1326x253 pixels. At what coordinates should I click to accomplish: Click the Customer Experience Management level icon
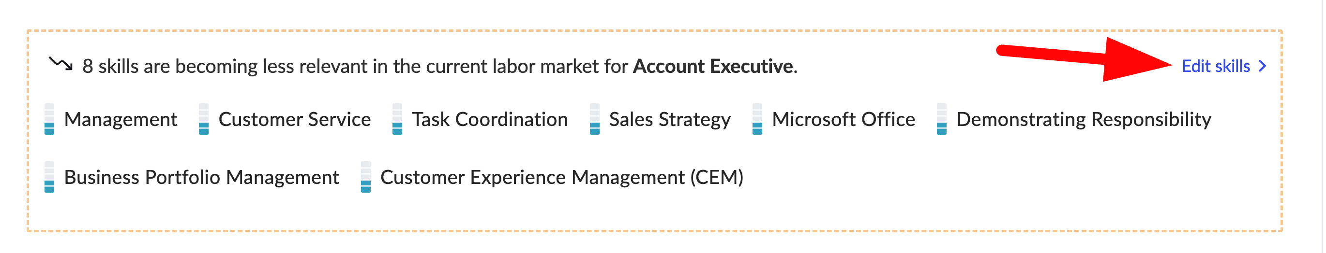point(366,177)
